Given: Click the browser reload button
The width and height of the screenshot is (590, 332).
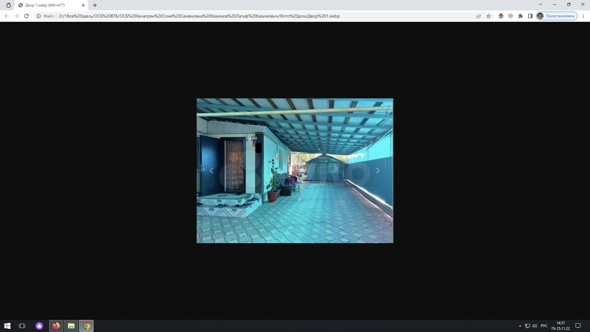Looking at the screenshot, I should coord(26,16).
